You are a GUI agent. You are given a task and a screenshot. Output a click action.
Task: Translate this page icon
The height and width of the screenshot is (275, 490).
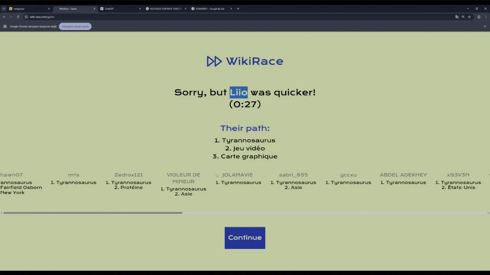pos(457,17)
